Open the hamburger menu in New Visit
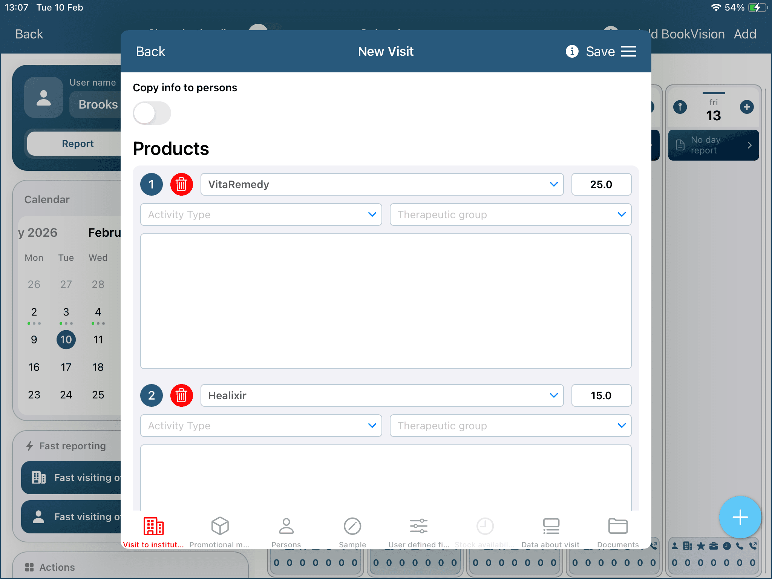 click(629, 51)
